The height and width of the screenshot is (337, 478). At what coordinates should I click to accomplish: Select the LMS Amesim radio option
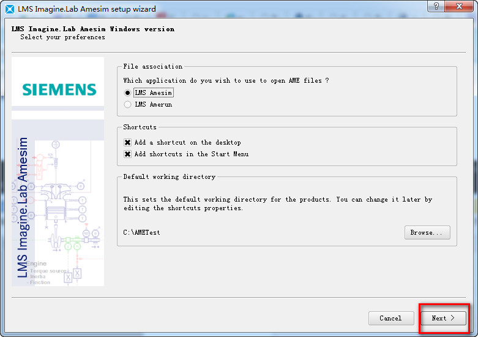click(x=149, y=93)
